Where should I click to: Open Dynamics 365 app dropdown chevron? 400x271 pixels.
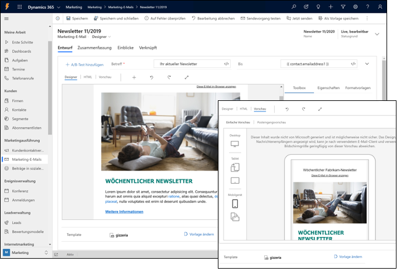[x=59, y=7]
